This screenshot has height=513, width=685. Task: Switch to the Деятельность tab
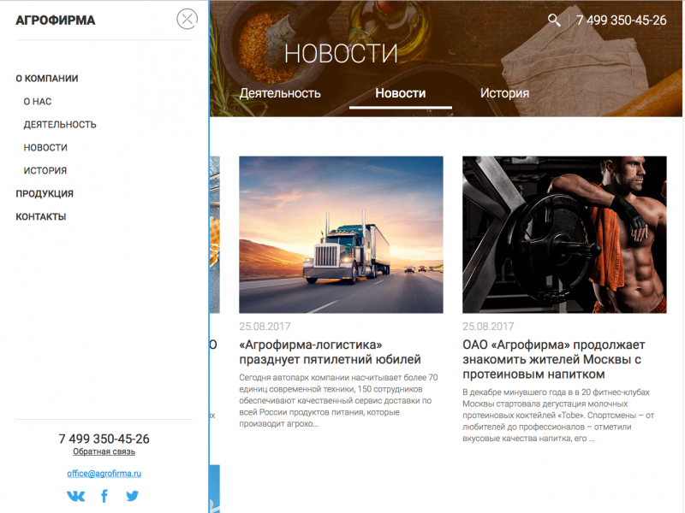[280, 93]
